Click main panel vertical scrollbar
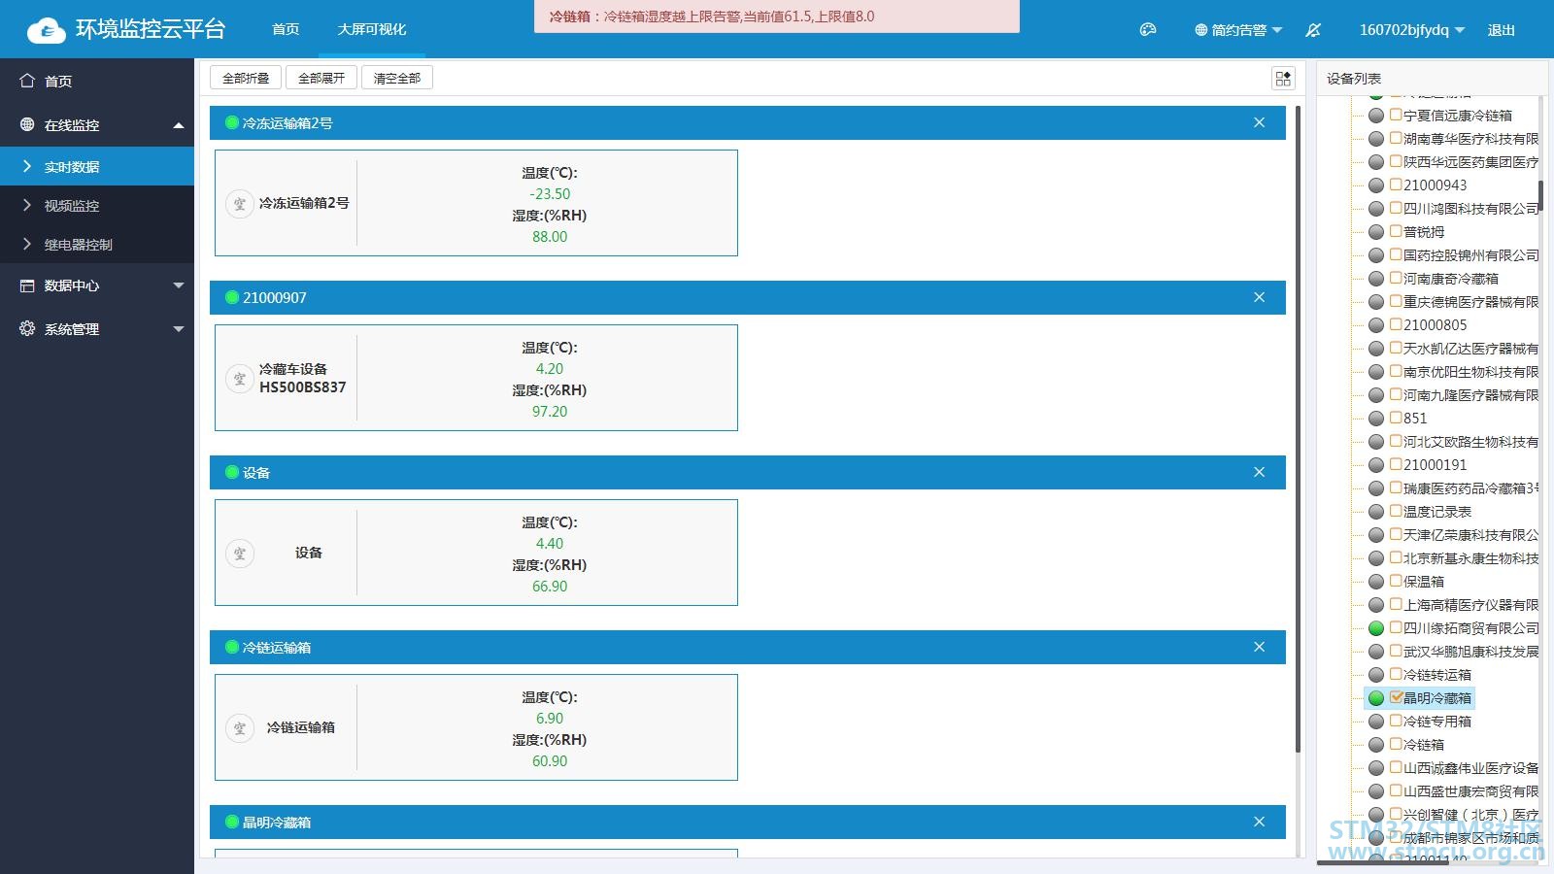 (x=1298, y=429)
